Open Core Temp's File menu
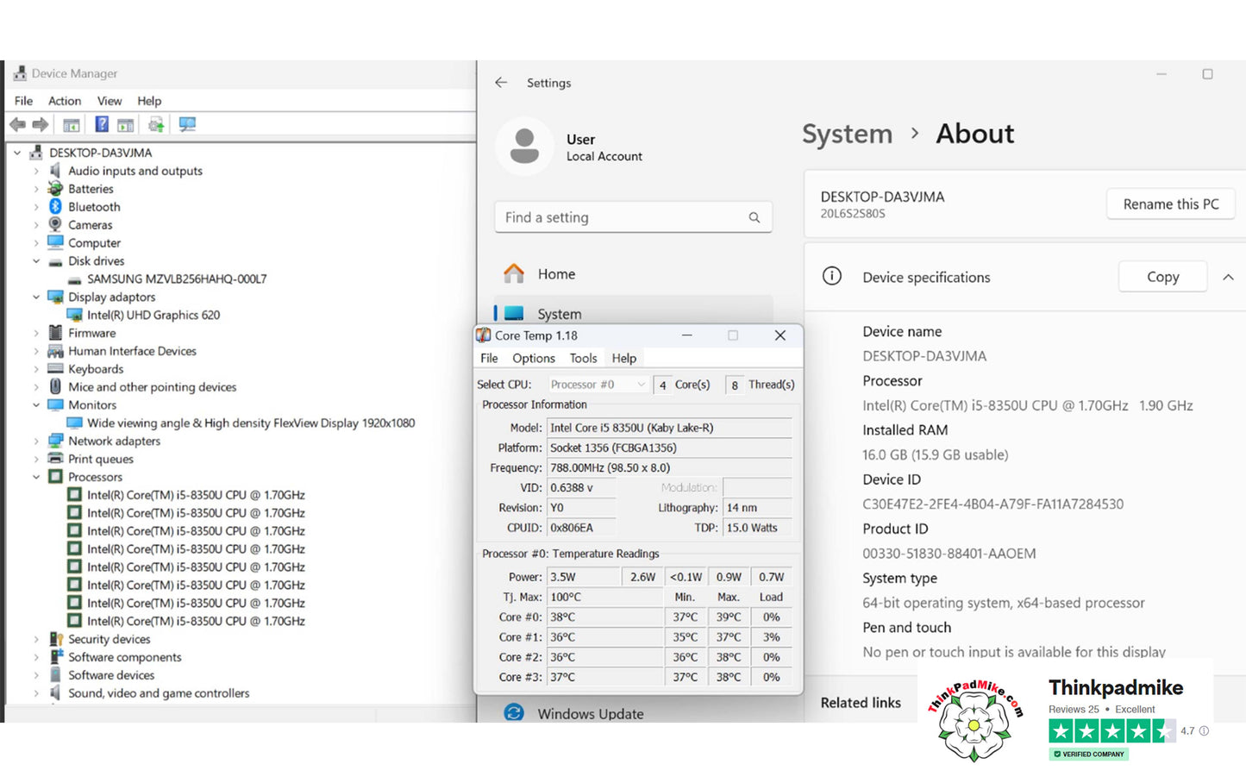Viewport: 1246px width, 783px height. coord(489,358)
